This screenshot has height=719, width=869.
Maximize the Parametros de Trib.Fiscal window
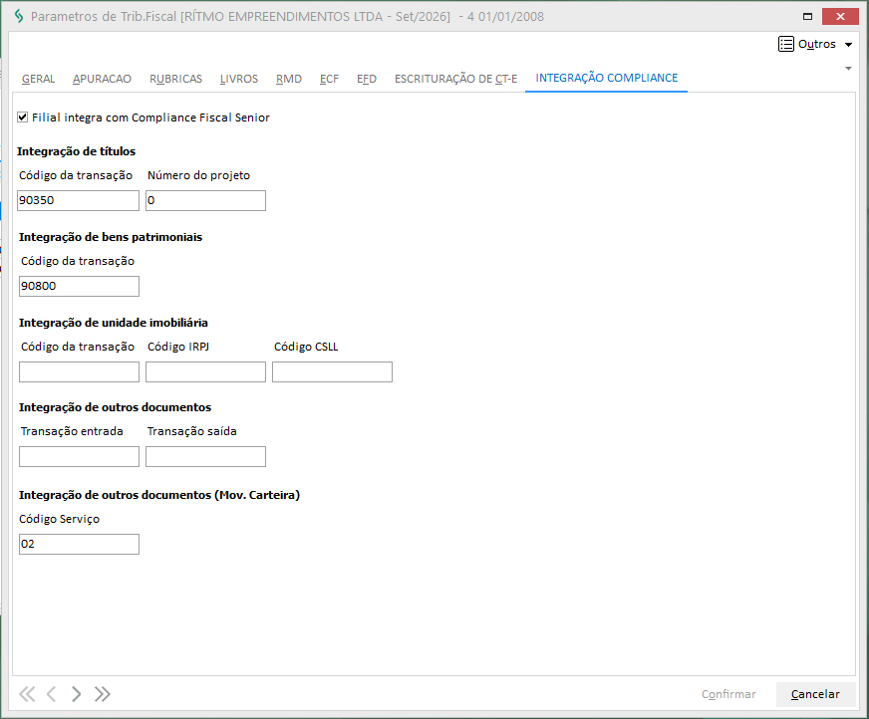[x=807, y=17]
